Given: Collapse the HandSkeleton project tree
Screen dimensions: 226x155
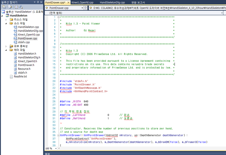Looking at the screenshot, I should pos(2,15).
